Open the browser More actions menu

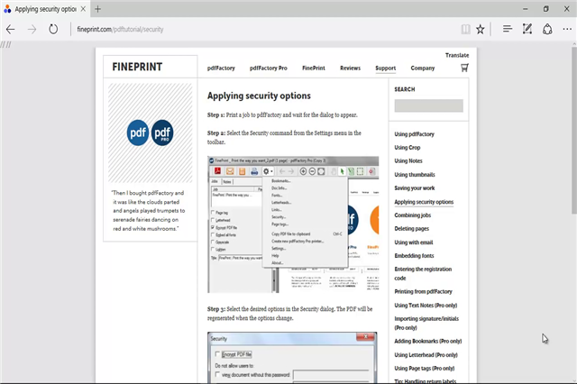pyautogui.click(x=567, y=29)
